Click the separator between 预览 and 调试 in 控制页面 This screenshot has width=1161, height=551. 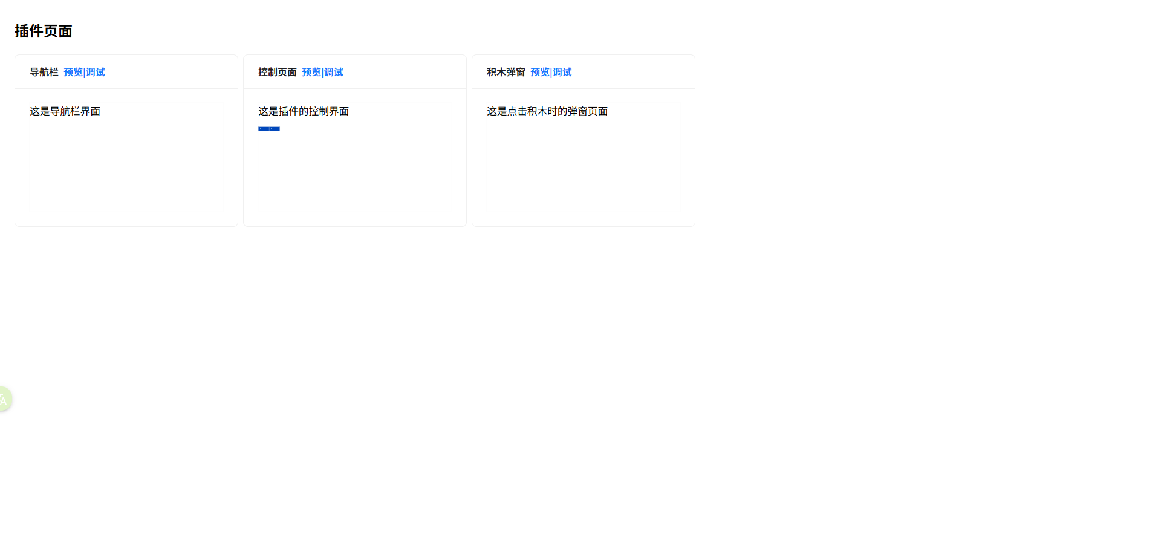tap(322, 73)
